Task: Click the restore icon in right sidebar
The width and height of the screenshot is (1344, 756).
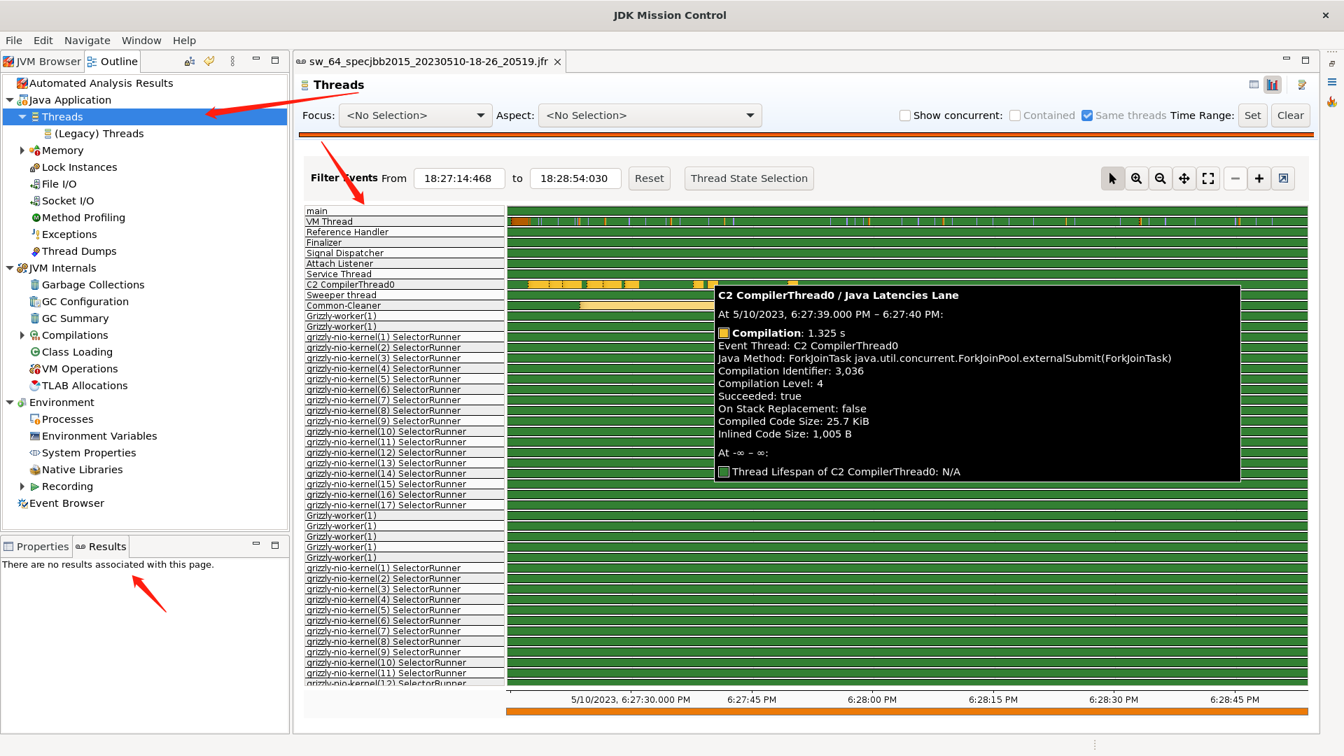Action: 1331,64
